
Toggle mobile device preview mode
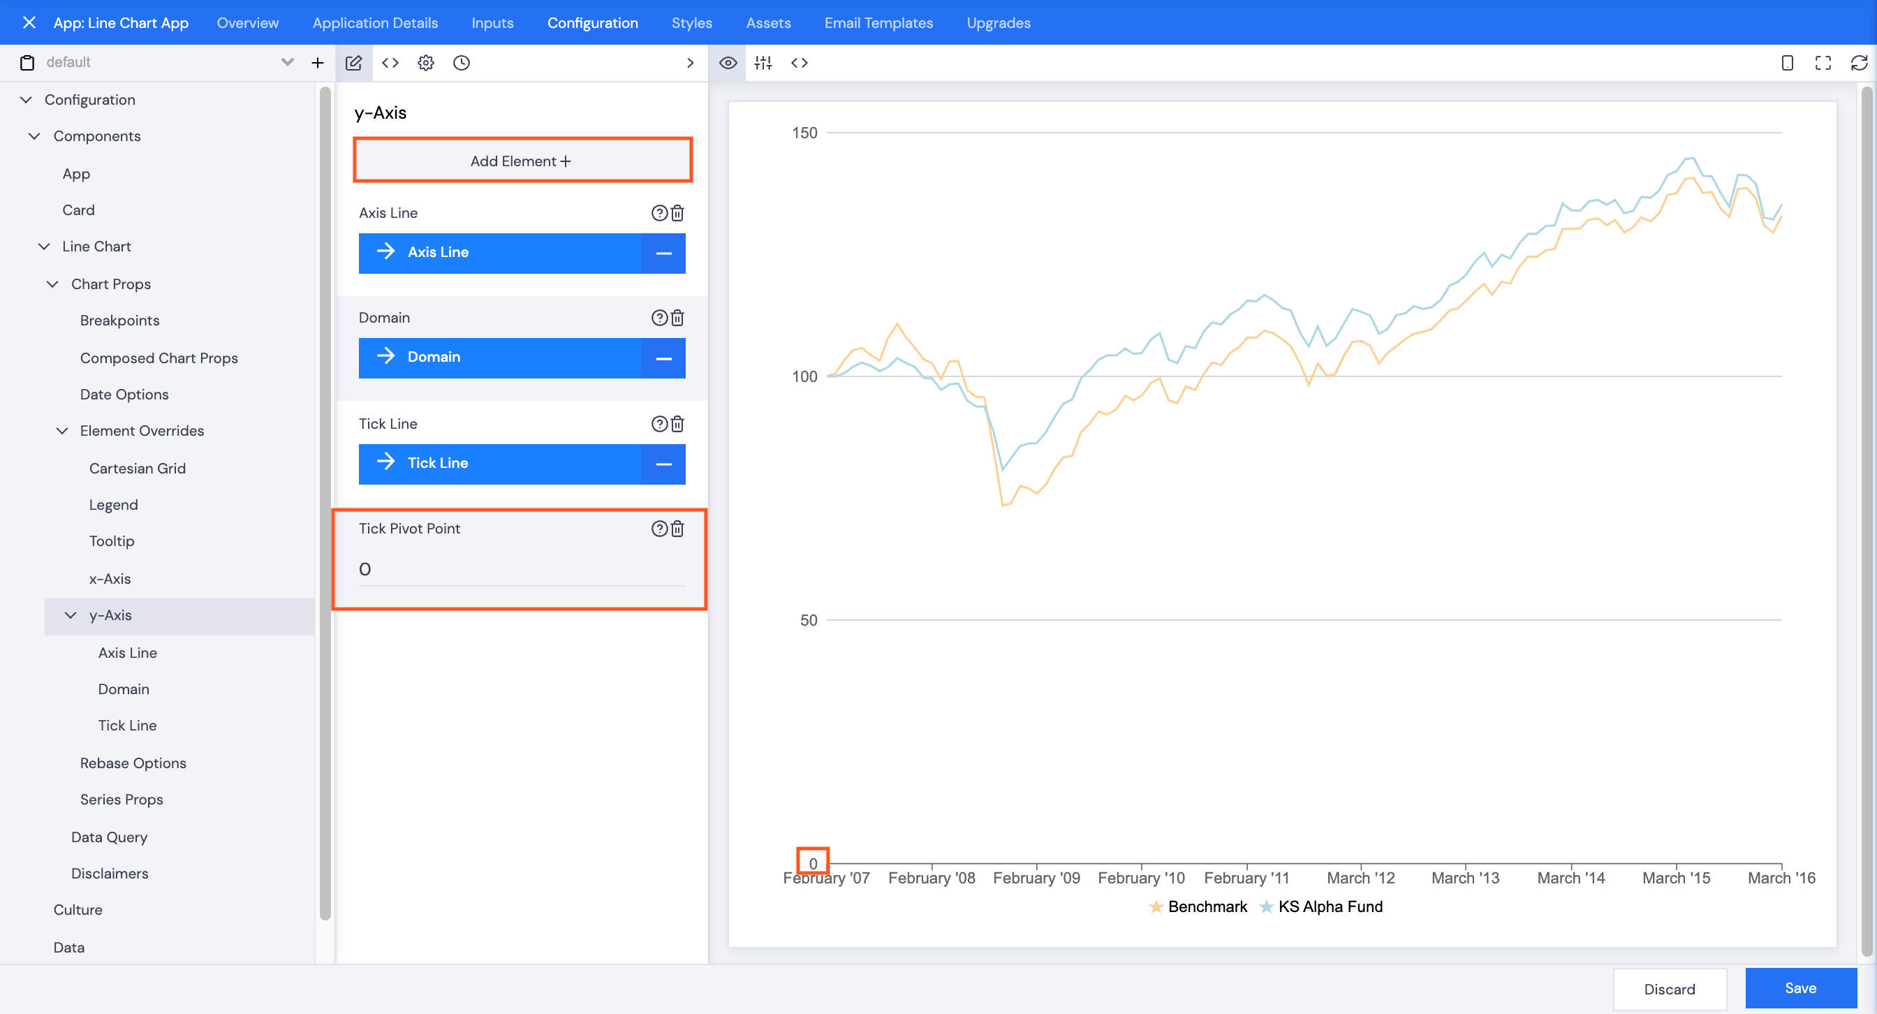point(1787,63)
